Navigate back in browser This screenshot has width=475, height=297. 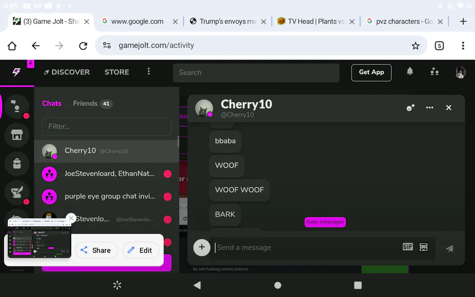coord(36,46)
